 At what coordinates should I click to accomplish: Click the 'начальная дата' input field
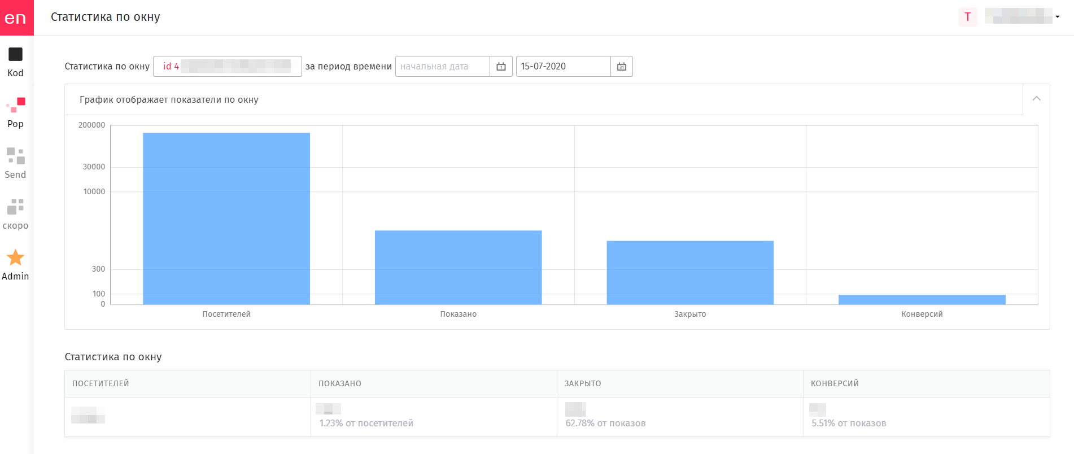pos(443,67)
